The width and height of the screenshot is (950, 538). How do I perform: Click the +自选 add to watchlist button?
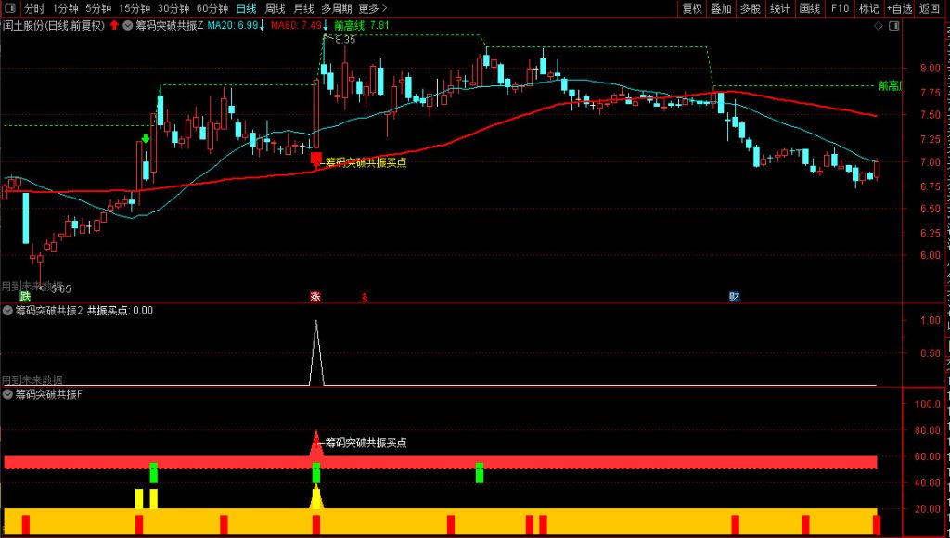[899, 8]
